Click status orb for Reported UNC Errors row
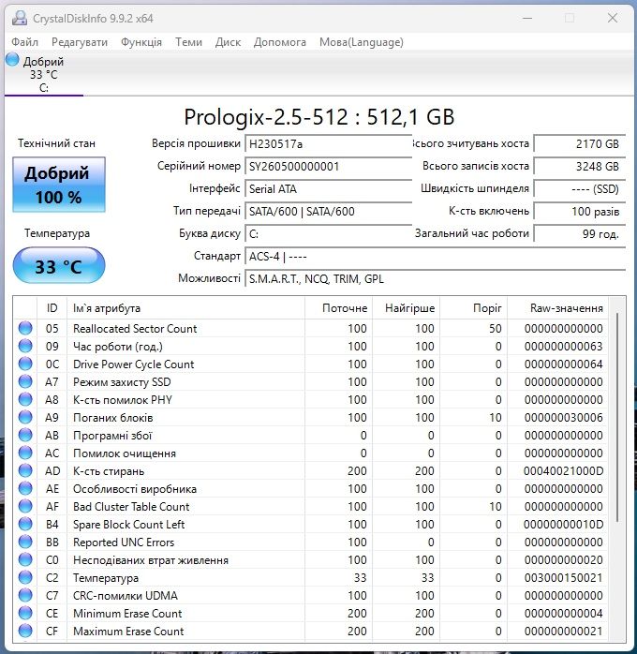 25,542
